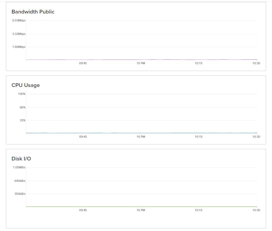Click the 66% CPU axis label

22,108
